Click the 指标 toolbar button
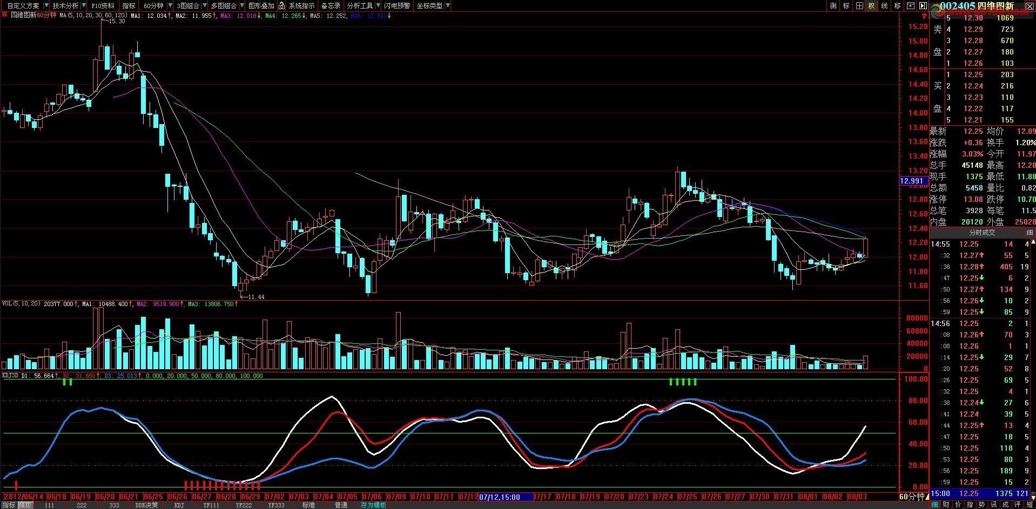 (x=129, y=5)
